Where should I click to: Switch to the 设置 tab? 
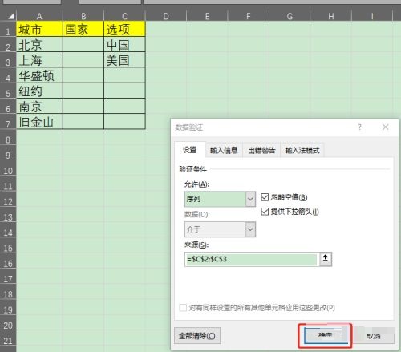coord(190,150)
